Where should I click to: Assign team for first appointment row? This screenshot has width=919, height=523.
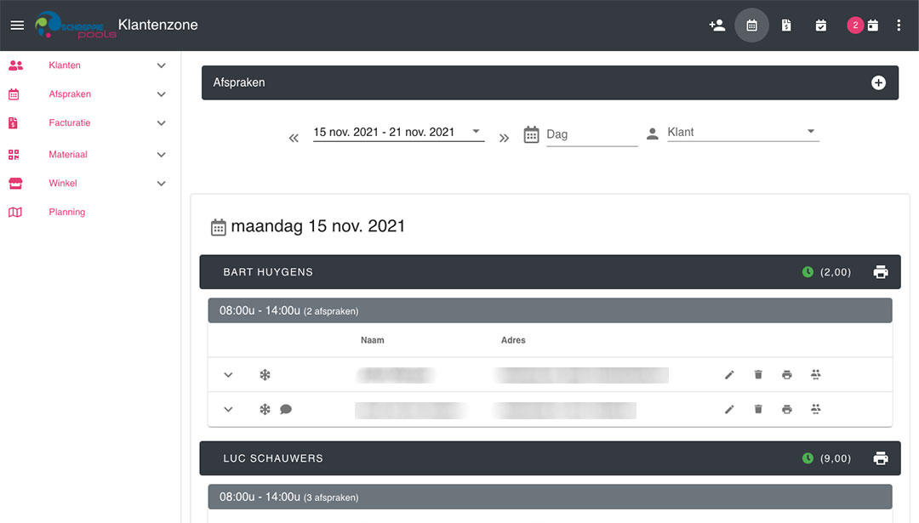tap(815, 374)
